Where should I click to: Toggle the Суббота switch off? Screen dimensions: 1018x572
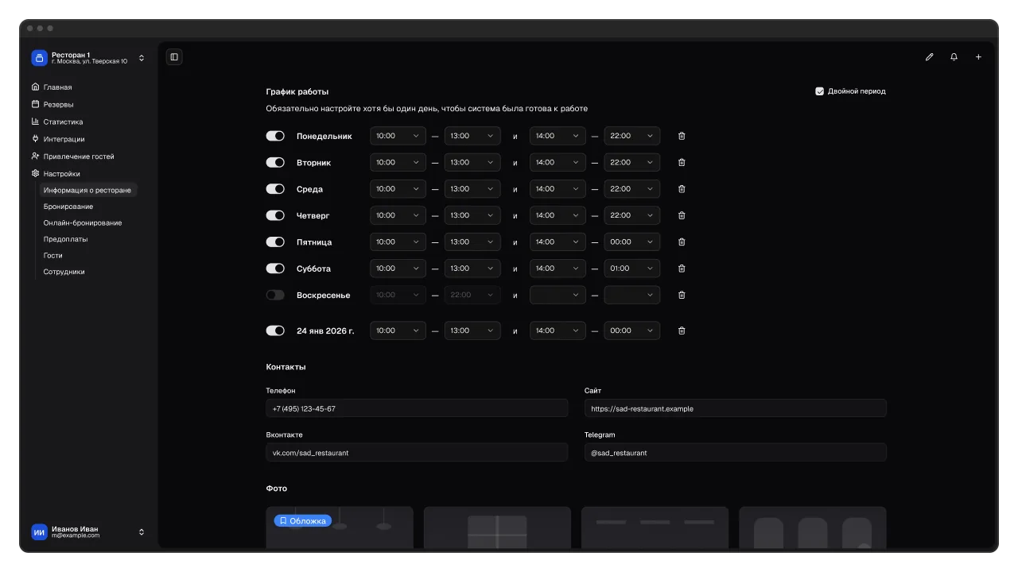(x=275, y=269)
